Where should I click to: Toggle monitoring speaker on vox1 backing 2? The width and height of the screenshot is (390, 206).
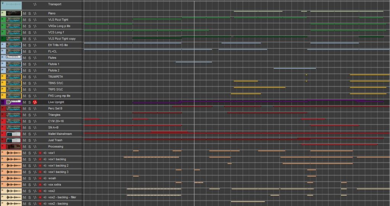(45, 166)
